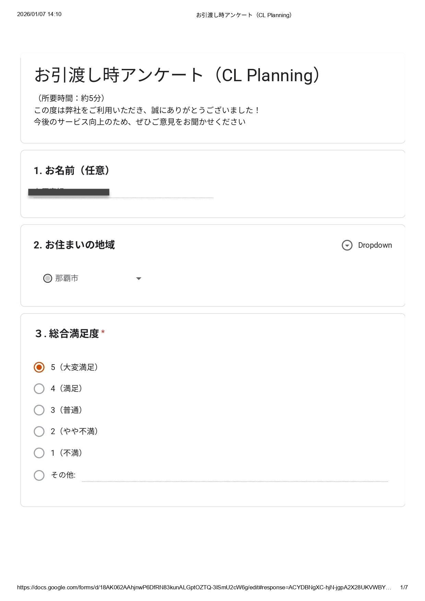Select 5（大変満足）radio button
Viewport: 425px width, 601px height.
[39, 367]
